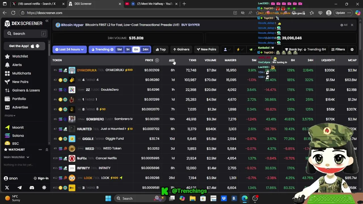This screenshot has height=204, width=363.
Task: Open the Last 24 hours dropdown
Action: coord(69,49)
